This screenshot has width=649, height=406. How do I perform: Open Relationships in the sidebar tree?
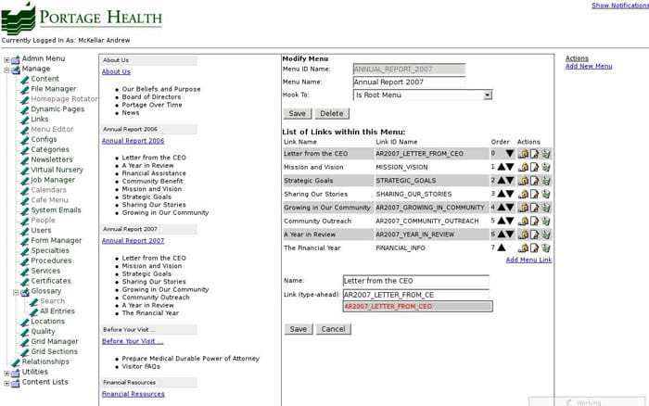coord(45,362)
